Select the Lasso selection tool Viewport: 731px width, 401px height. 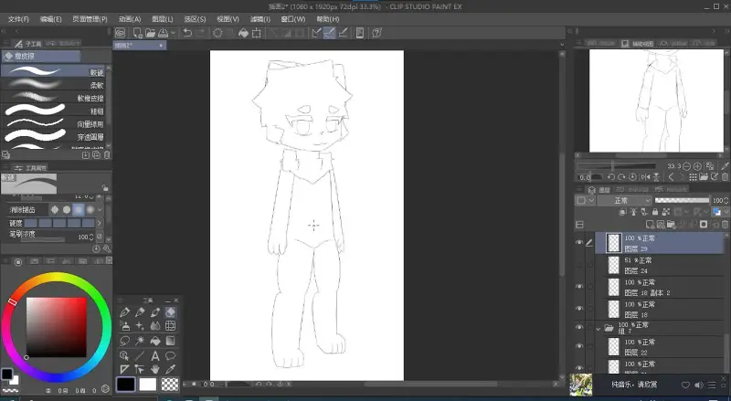124,341
